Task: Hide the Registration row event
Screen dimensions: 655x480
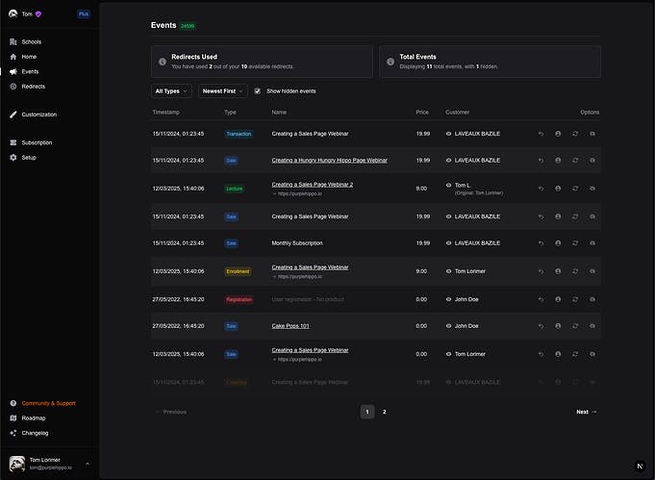Action: (592, 299)
